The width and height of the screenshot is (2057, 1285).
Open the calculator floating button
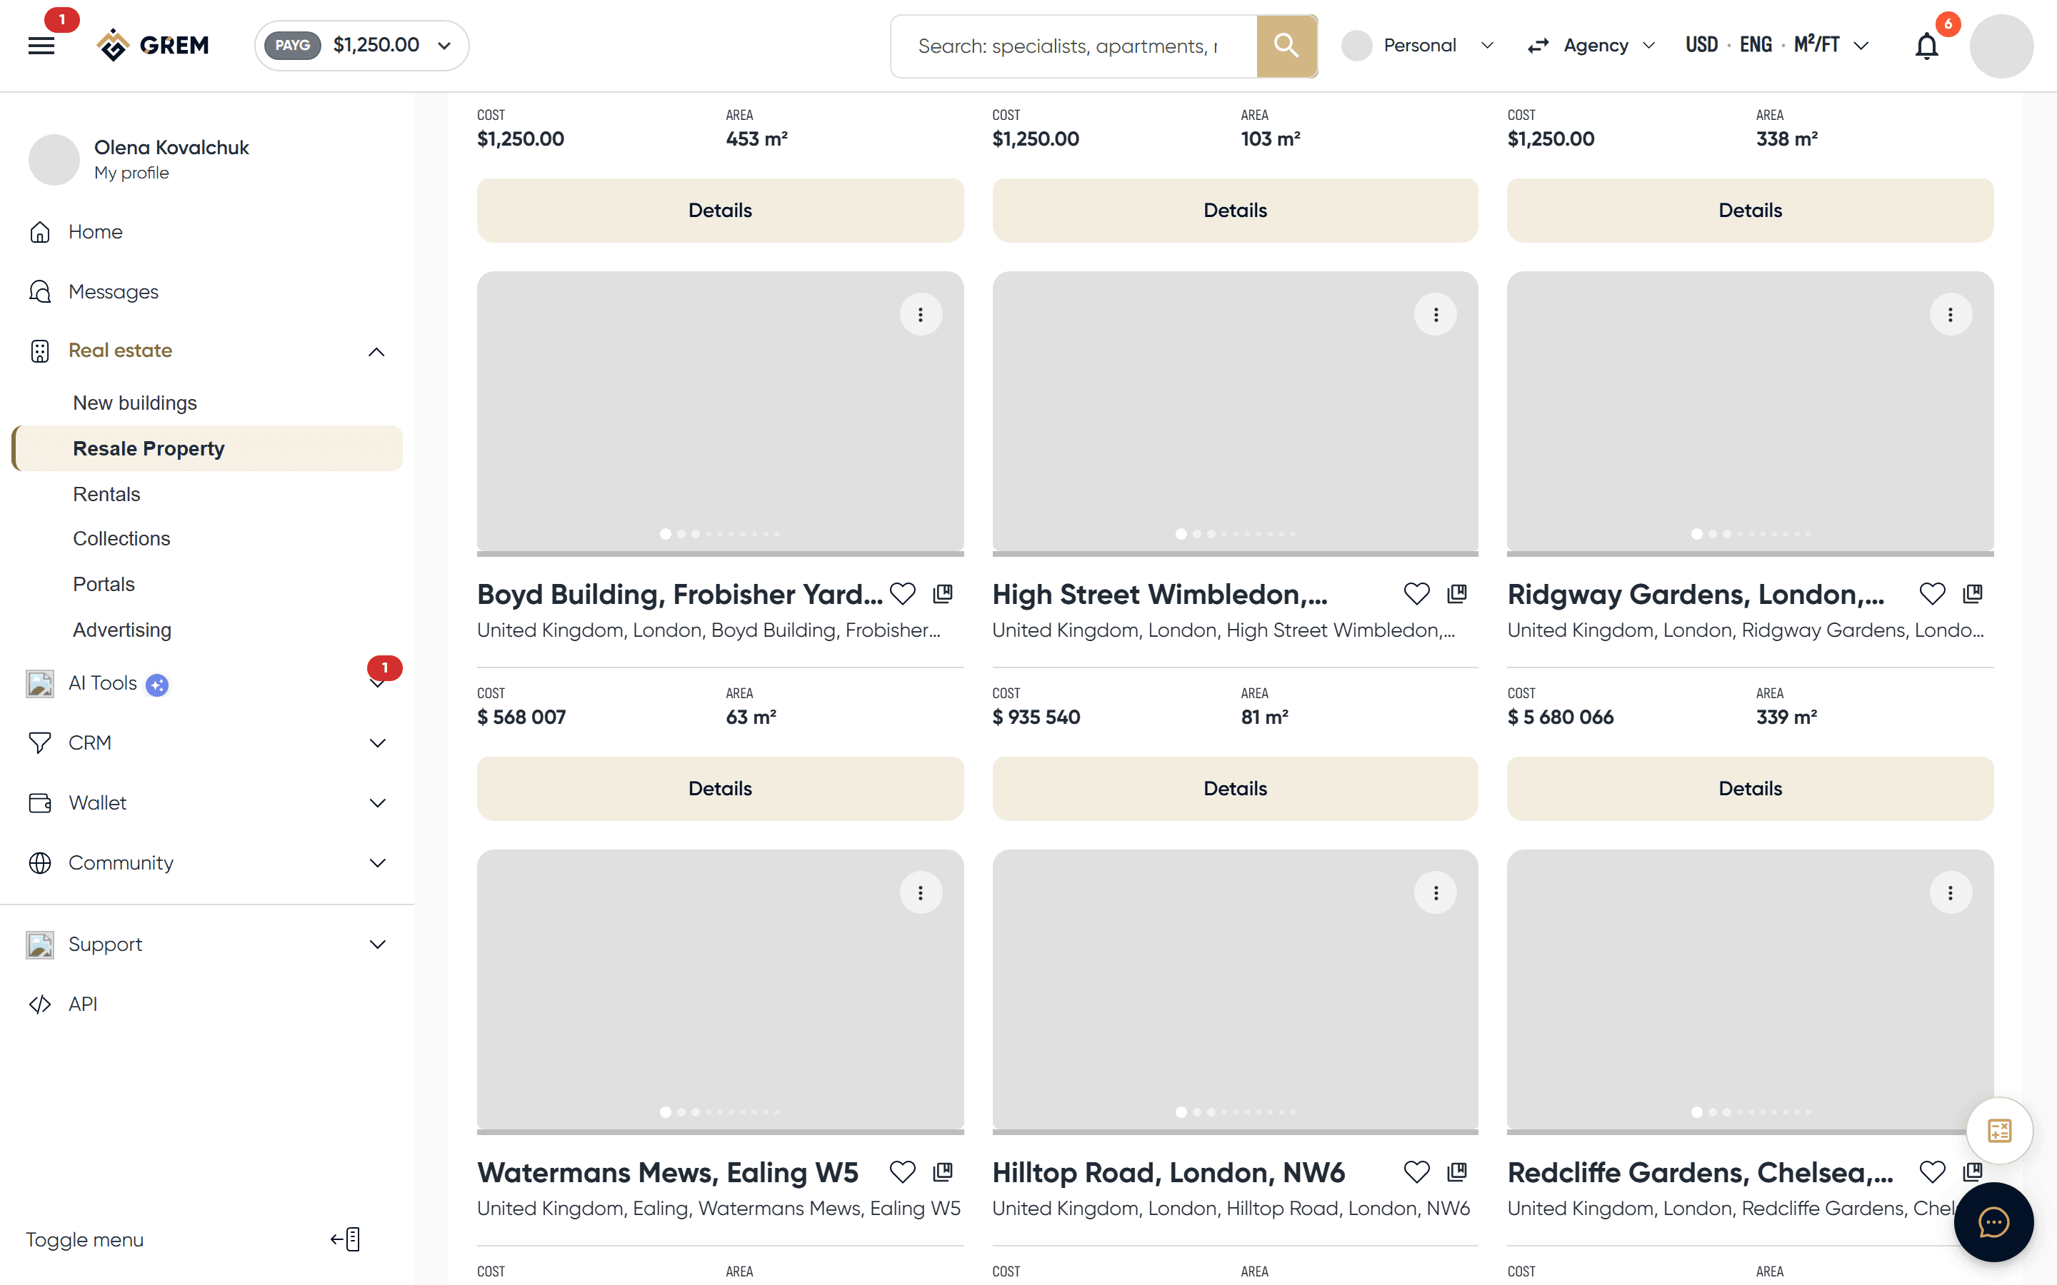click(1999, 1130)
